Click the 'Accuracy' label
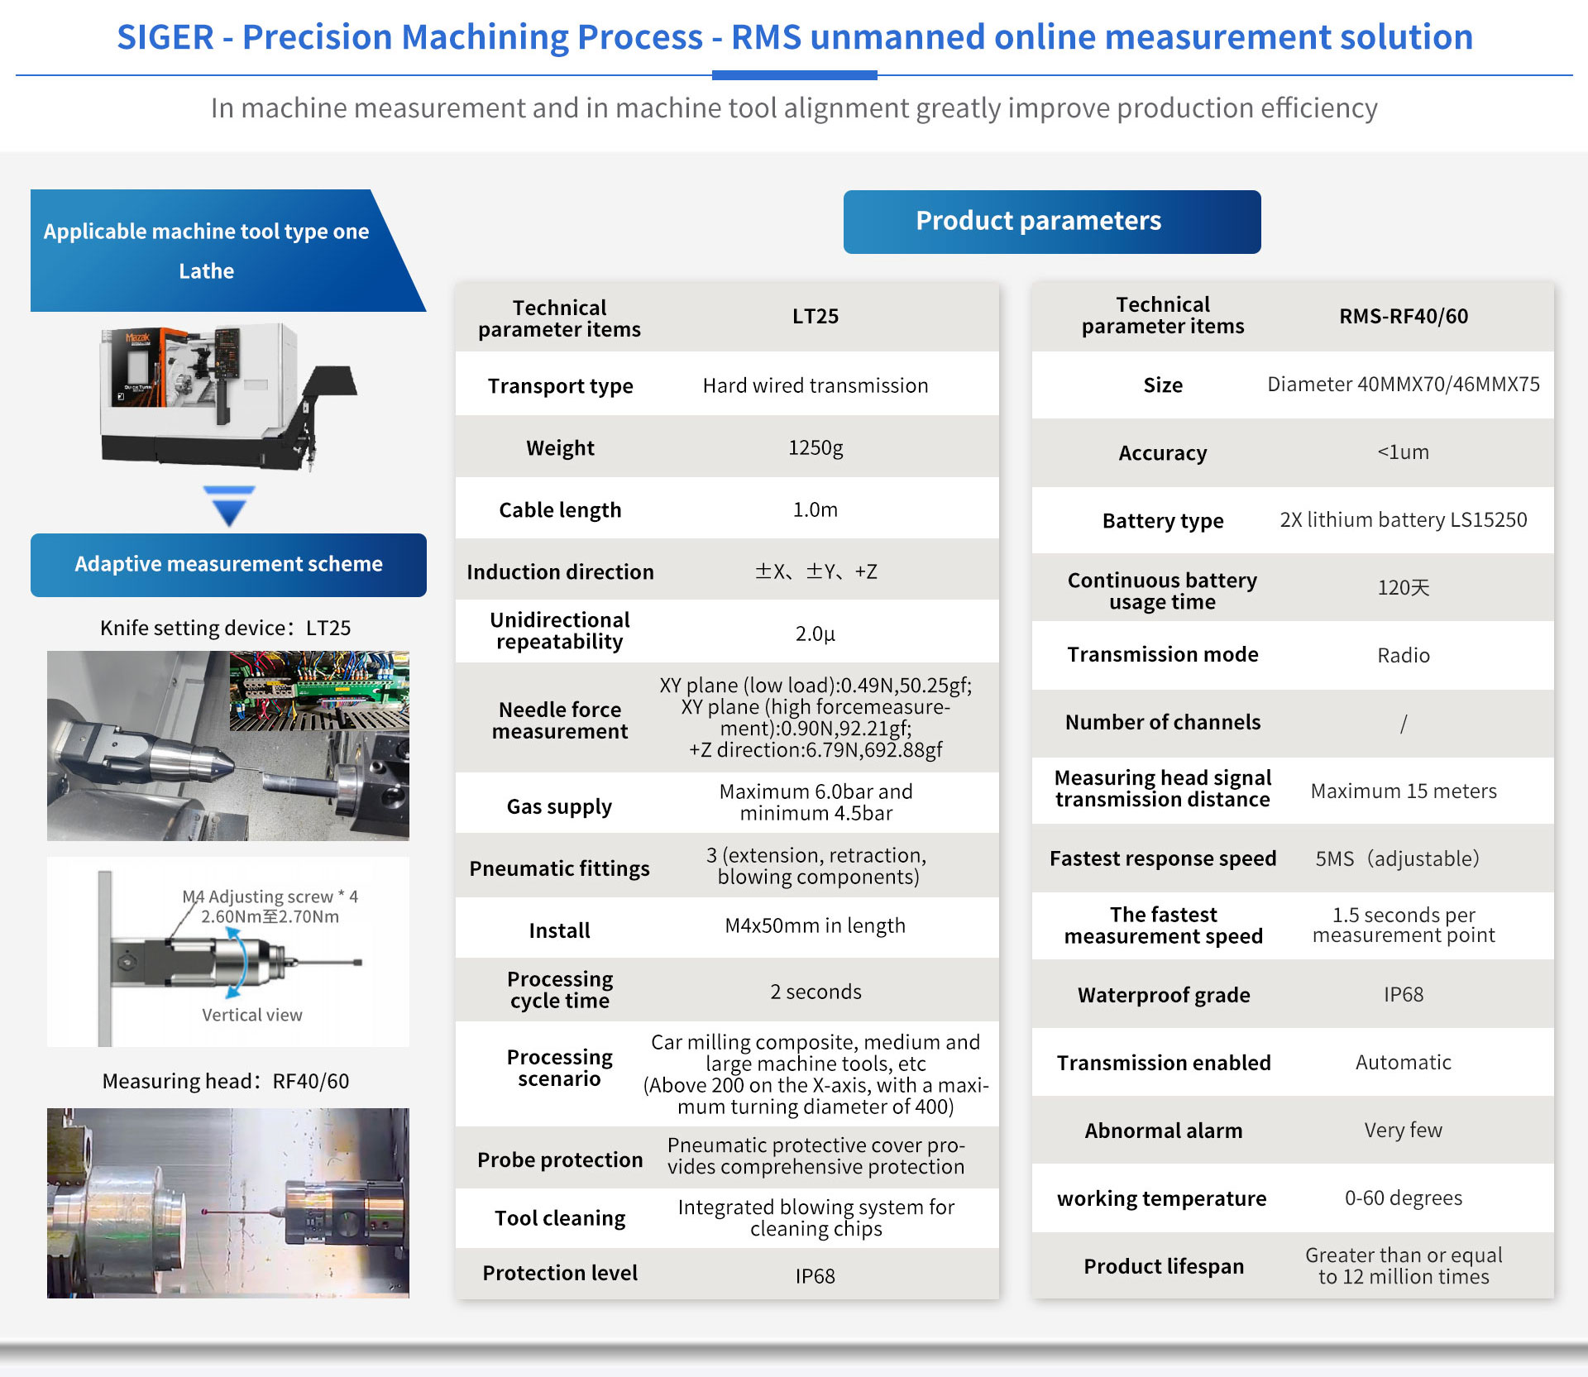 tap(1163, 453)
